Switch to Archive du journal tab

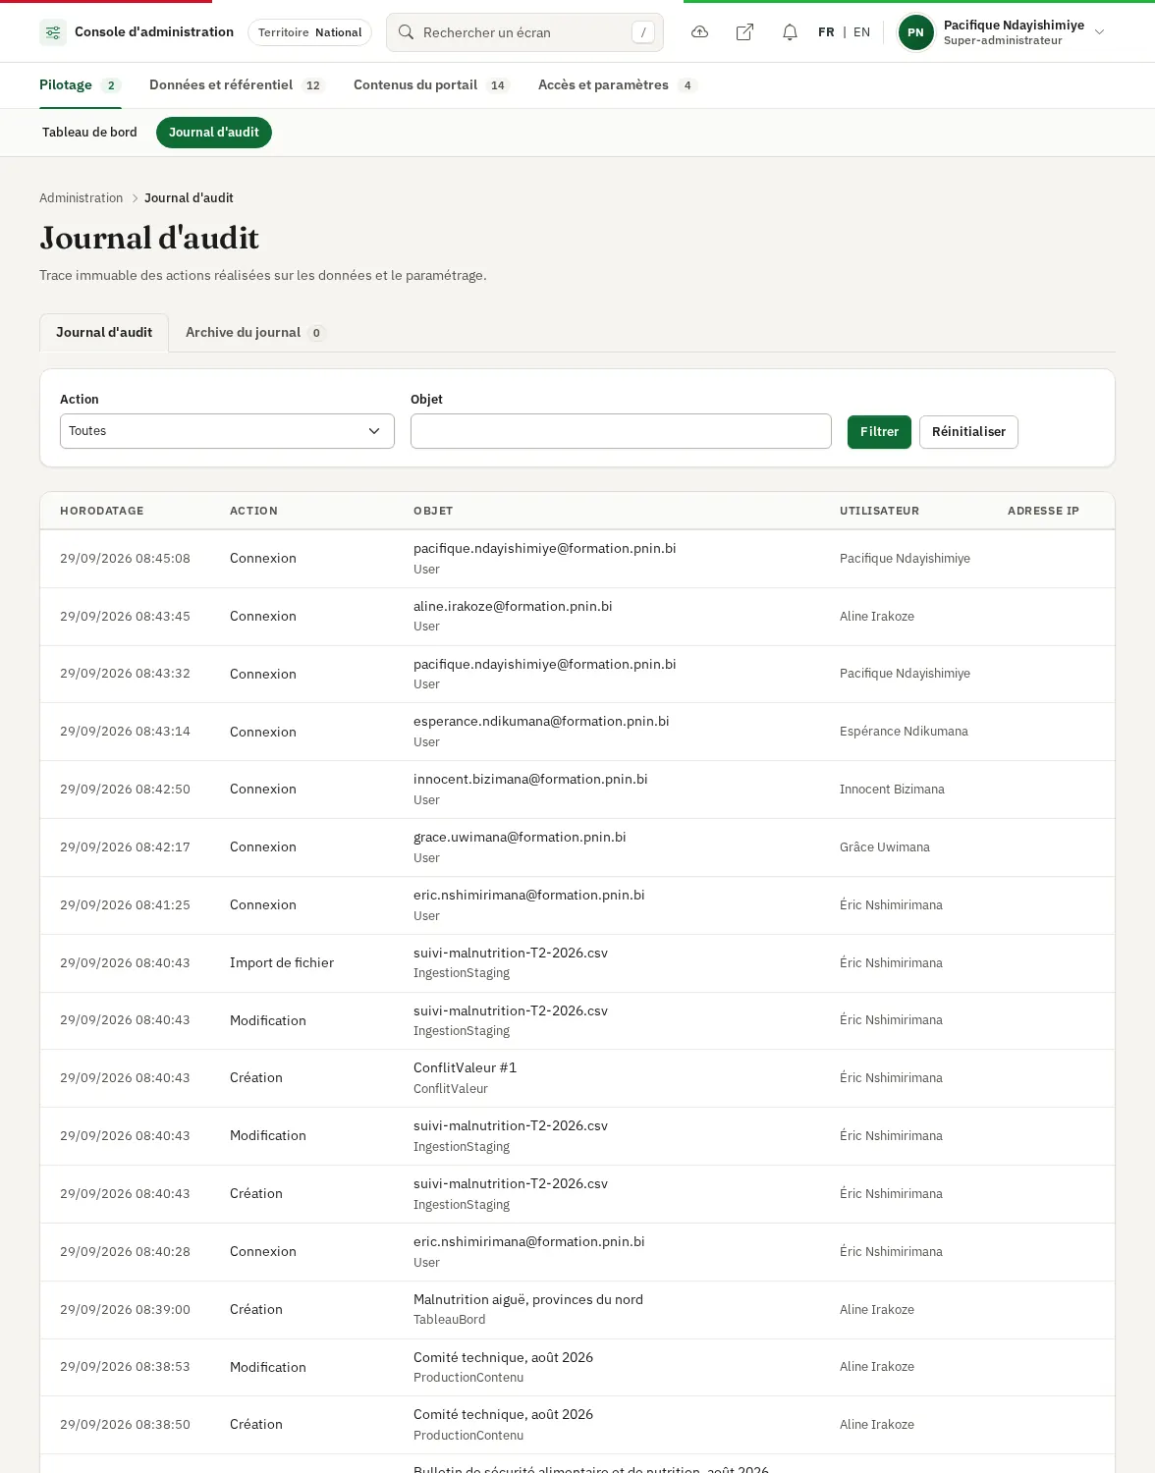(255, 333)
